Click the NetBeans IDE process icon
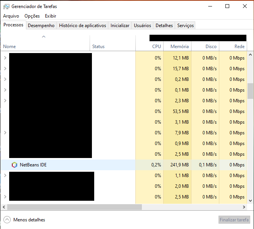Viewport: 254px width, 229px height. (14, 165)
